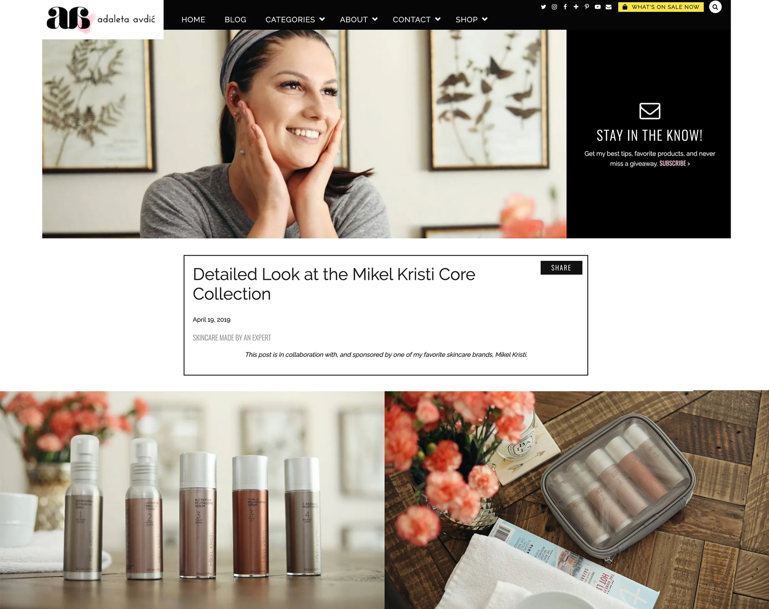Screen dimensions: 769x609
Task: Open search with magnifying glass icon
Action: tap(715, 7)
